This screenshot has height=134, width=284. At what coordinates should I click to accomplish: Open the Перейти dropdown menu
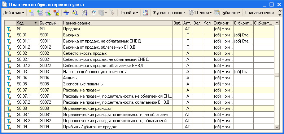129,13
